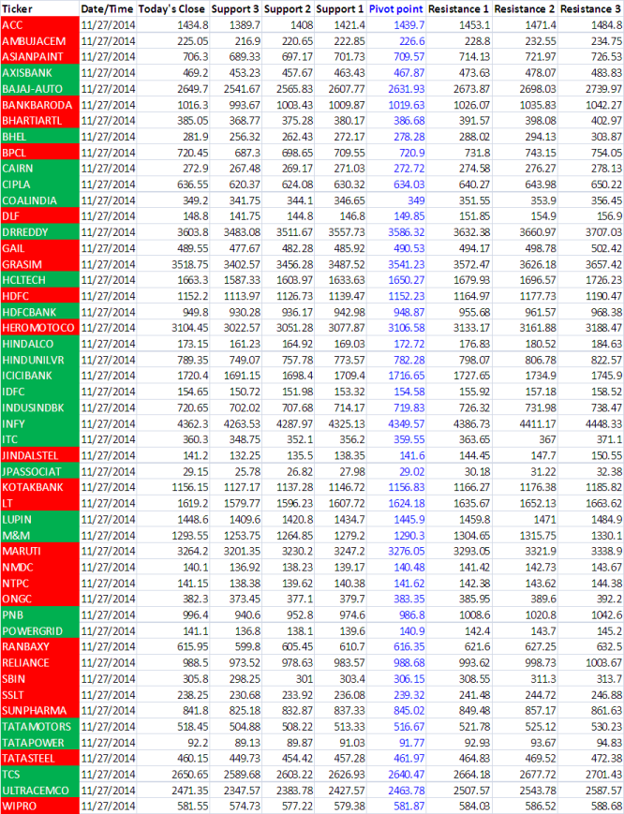Select SBIN Support 2 value 301

click(304, 678)
